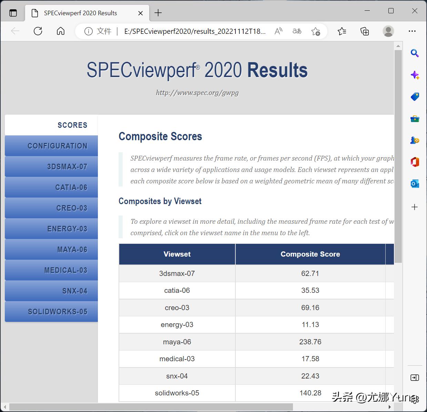The height and width of the screenshot is (412, 427).
Task: View the MAYA-06 viewset details
Action: pyautogui.click(x=51, y=249)
